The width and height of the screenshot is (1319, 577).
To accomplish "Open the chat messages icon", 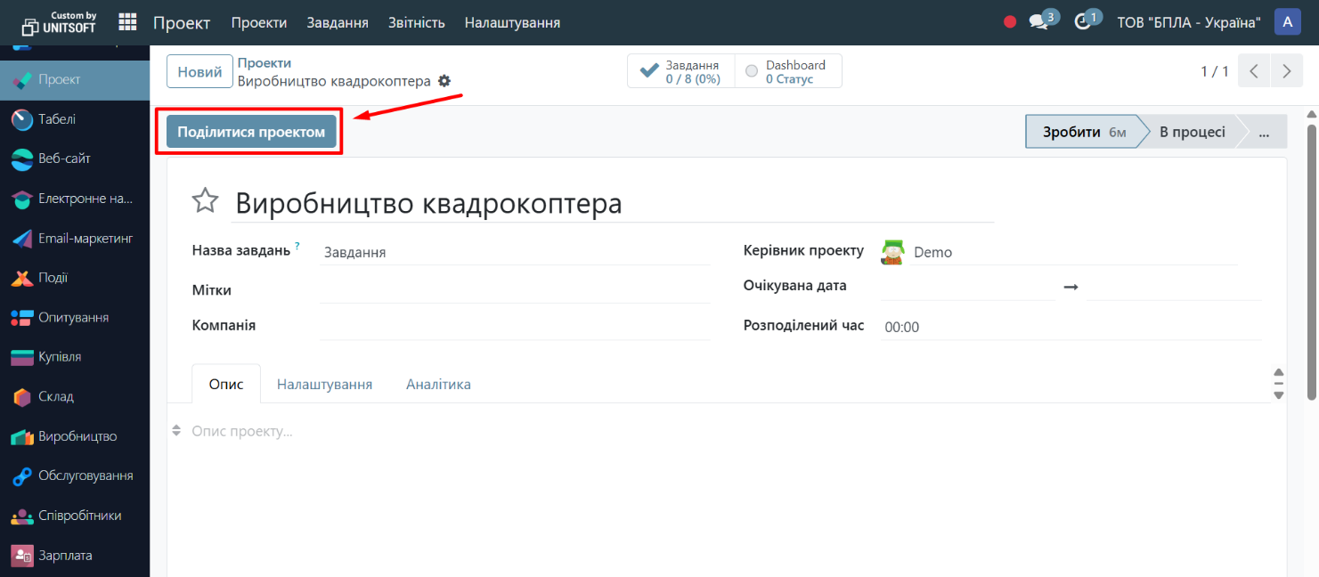I will [x=1038, y=22].
